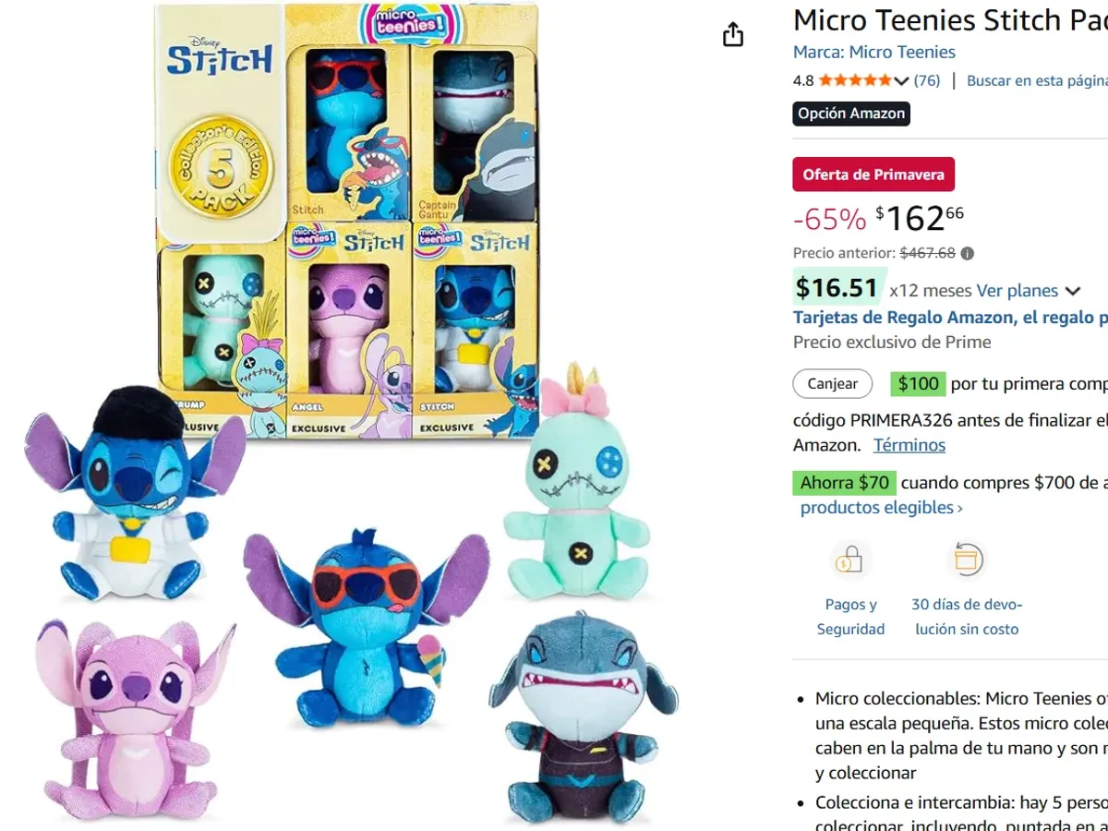Click Buscar en esta página
Screen dimensions: 1108x831
click(1035, 80)
